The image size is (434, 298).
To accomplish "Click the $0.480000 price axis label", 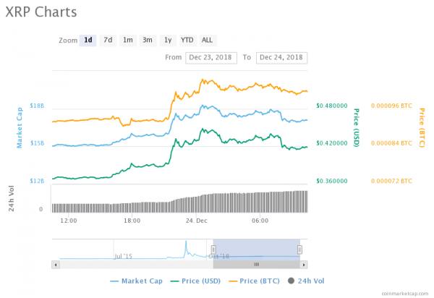I will coord(332,106).
